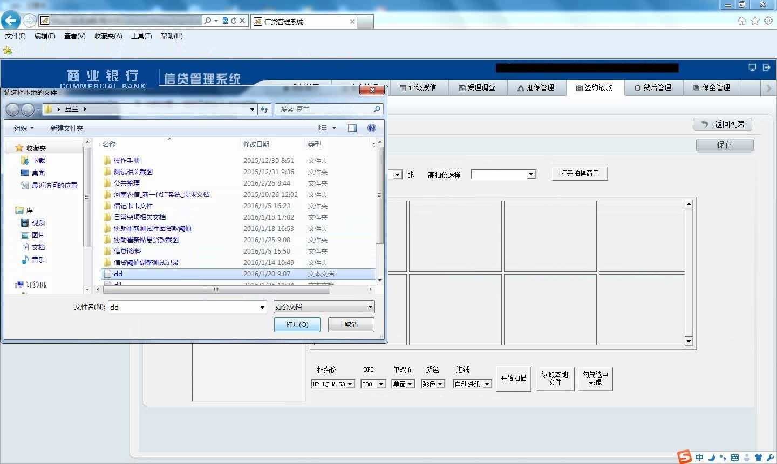Open the 操作手册 folder
Image resolution: width=777 pixels, height=464 pixels.
[x=127, y=161]
